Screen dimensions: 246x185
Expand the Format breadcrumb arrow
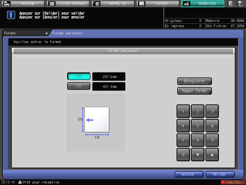47,33
